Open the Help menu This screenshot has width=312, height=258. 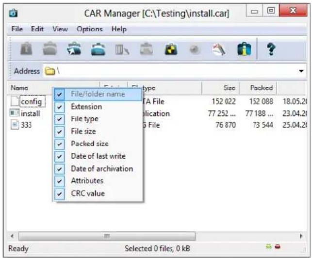click(x=119, y=29)
